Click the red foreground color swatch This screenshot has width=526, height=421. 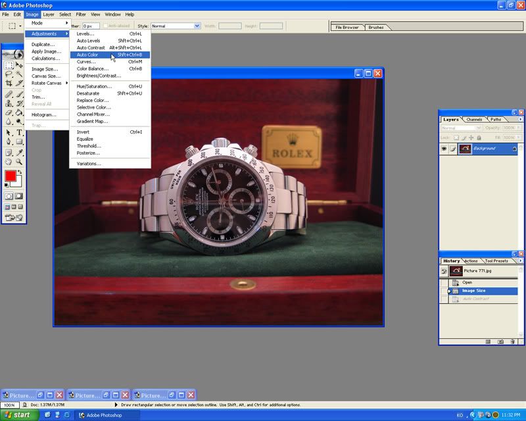(x=11, y=176)
